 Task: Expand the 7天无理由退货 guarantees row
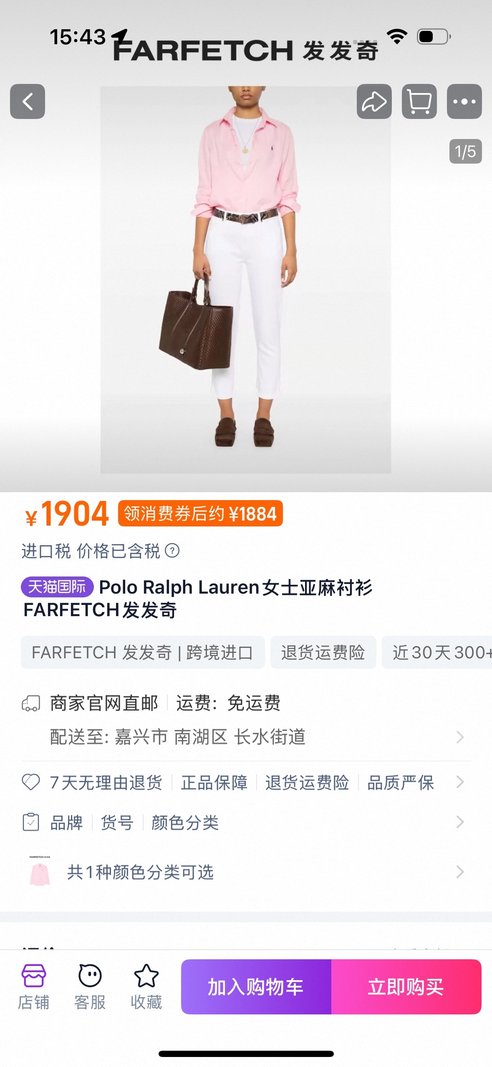point(246,782)
